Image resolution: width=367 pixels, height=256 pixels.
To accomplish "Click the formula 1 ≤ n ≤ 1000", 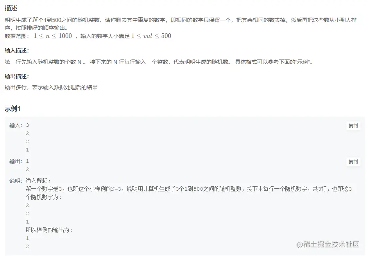I will click(53, 36).
